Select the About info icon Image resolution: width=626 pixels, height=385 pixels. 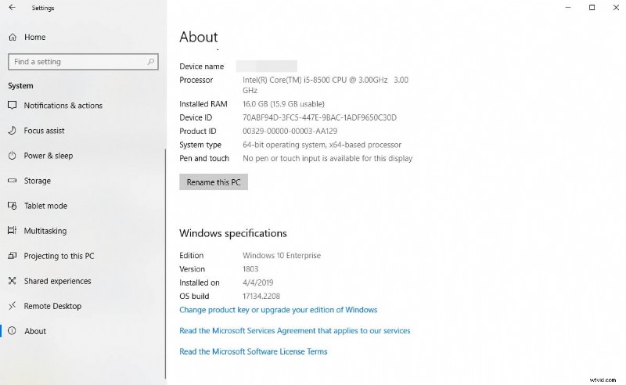pyautogui.click(x=12, y=331)
